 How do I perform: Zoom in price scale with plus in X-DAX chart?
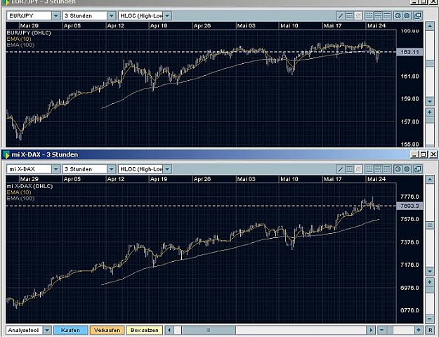coord(430,282)
